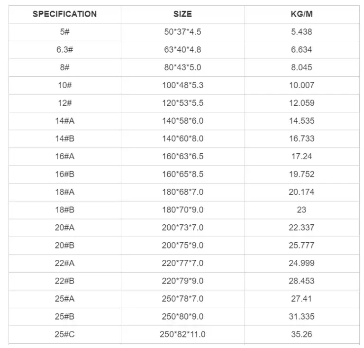Select size 220*79*9.0
Screen dimensions: 364x348
point(182,281)
